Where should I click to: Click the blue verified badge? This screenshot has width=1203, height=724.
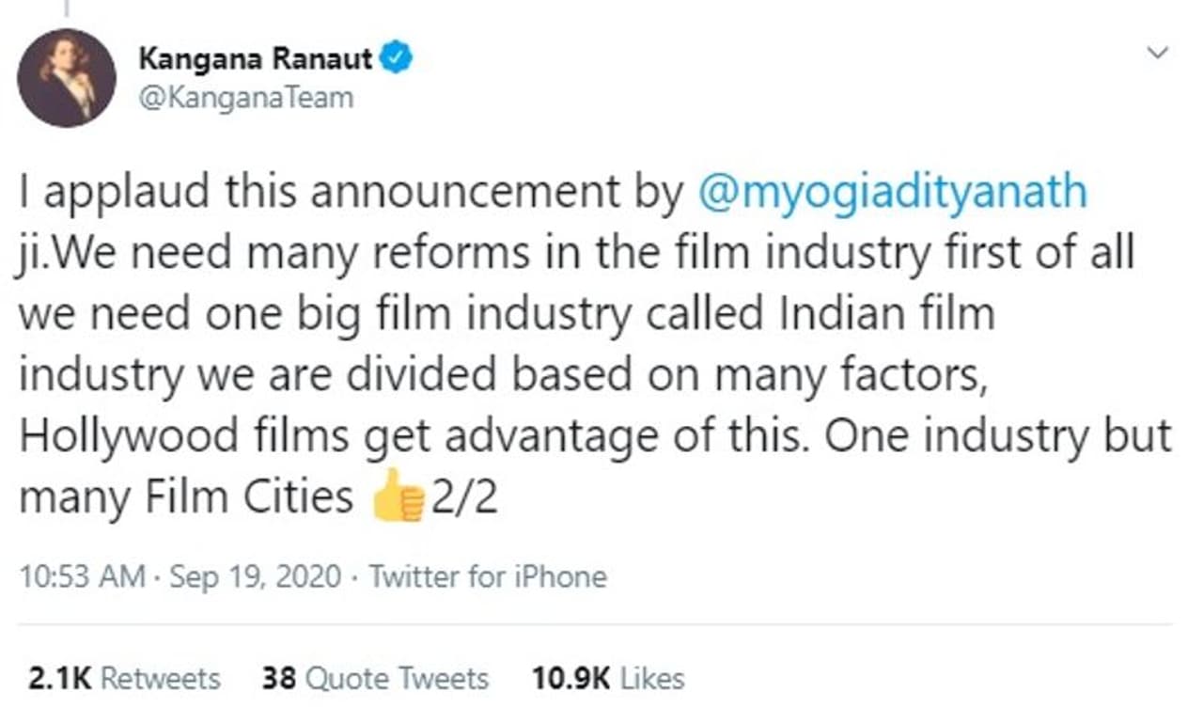(x=397, y=60)
